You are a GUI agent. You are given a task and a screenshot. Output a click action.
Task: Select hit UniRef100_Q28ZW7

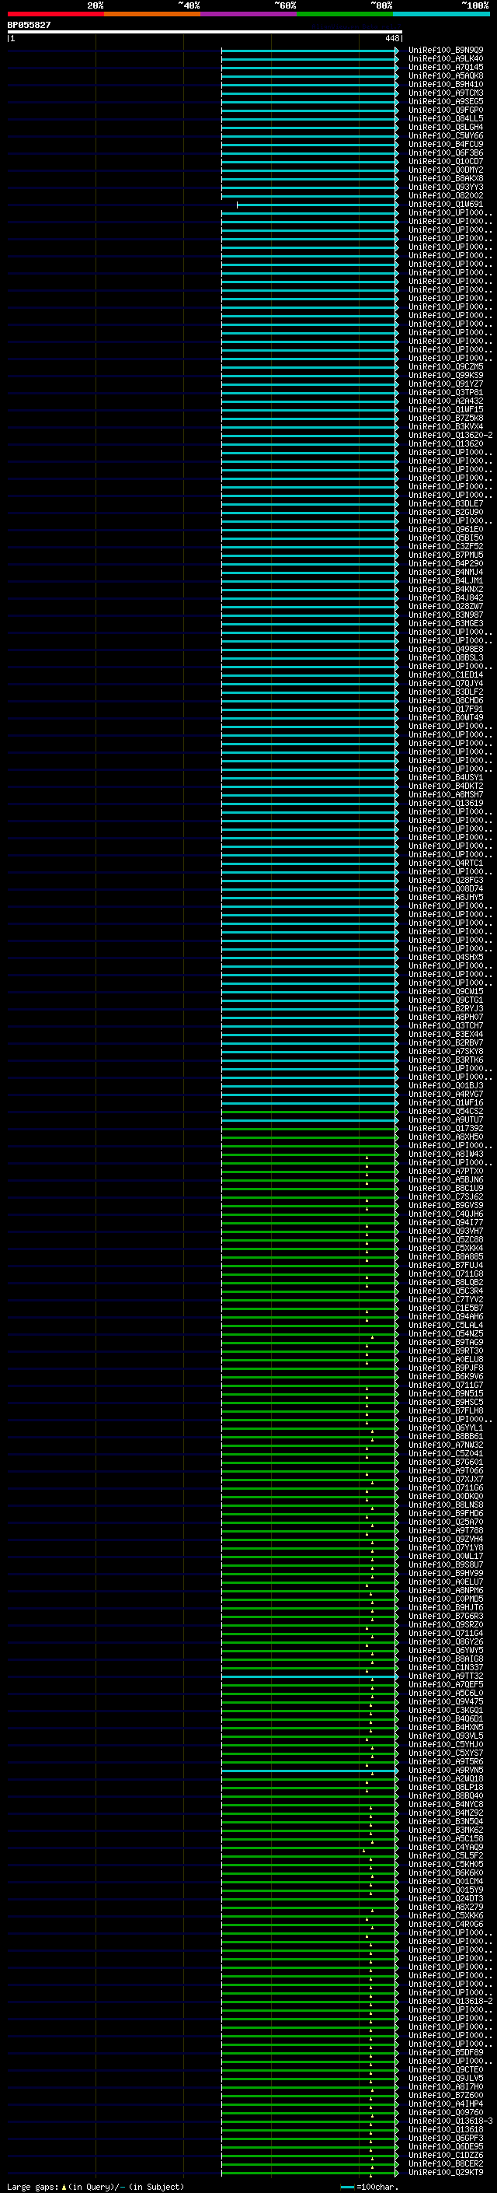coord(445,606)
